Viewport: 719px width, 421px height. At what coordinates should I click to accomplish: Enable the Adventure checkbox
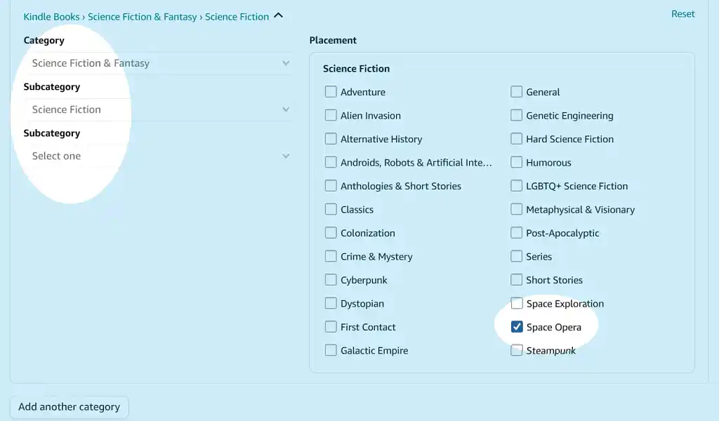(x=331, y=91)
